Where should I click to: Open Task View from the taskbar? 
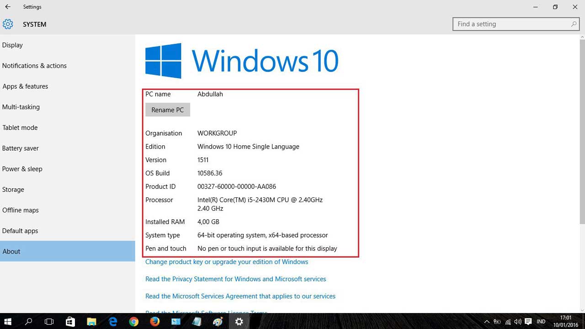click(49, 321)
